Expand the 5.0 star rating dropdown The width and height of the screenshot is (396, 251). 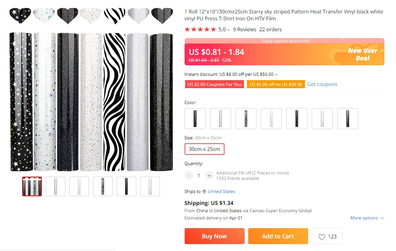tap(229, 30)
